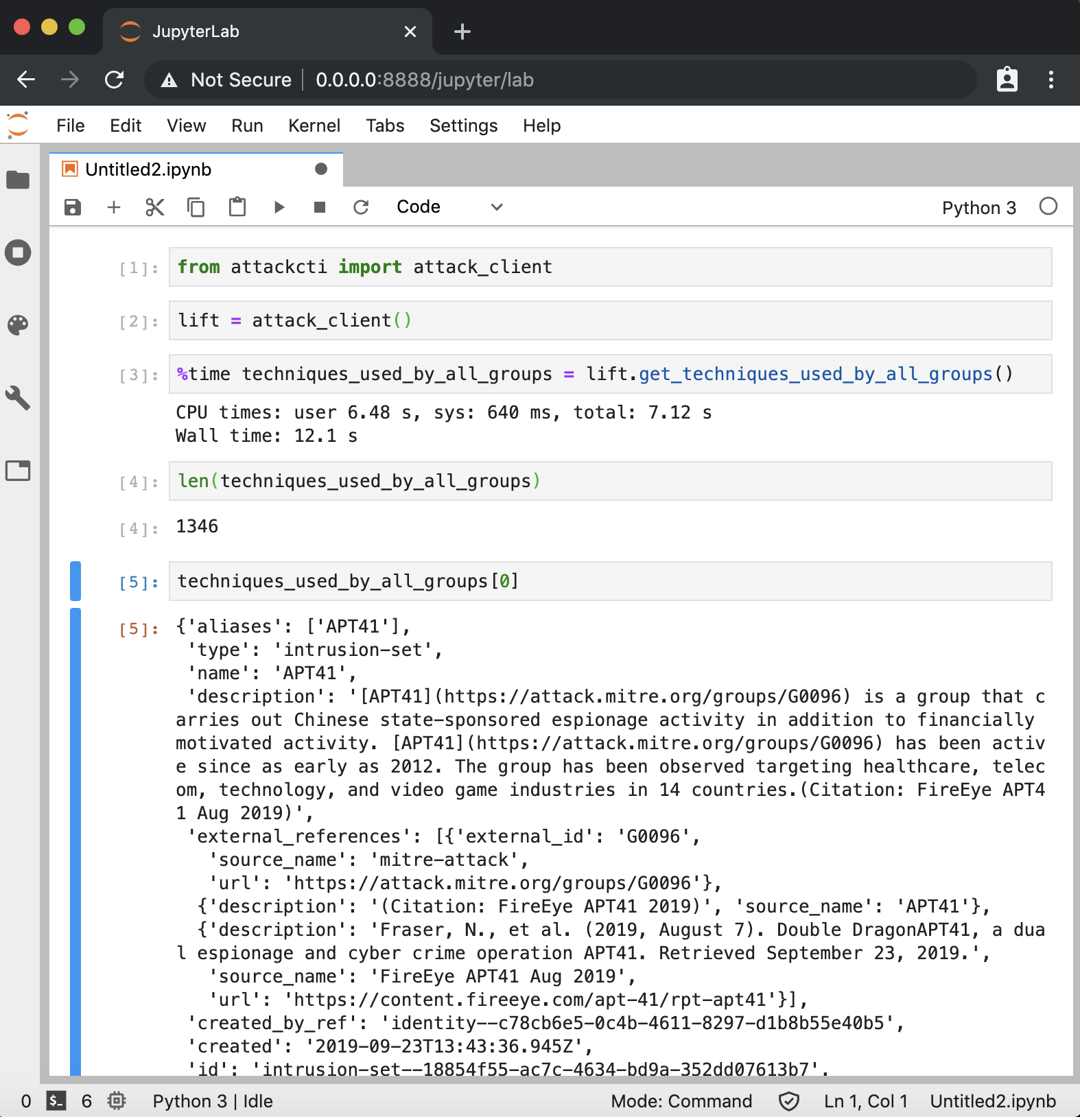The image size is (1080, 1117).
Task: Click the Wall time: 12.1 s output
Action: [x=266, y=436]
